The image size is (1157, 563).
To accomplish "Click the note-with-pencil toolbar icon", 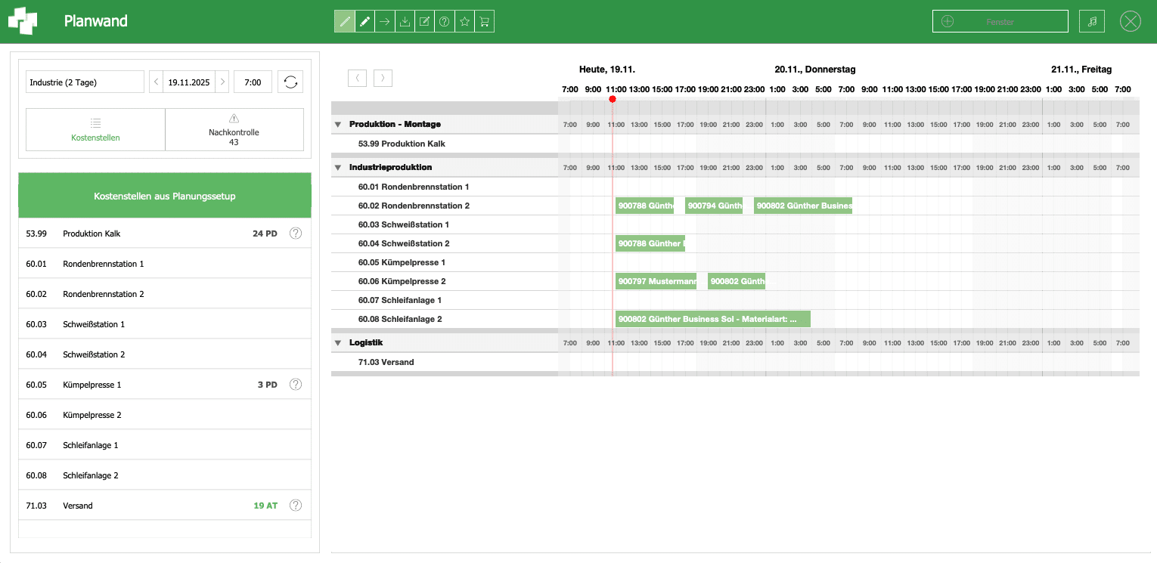I will [x=425, y=22].
